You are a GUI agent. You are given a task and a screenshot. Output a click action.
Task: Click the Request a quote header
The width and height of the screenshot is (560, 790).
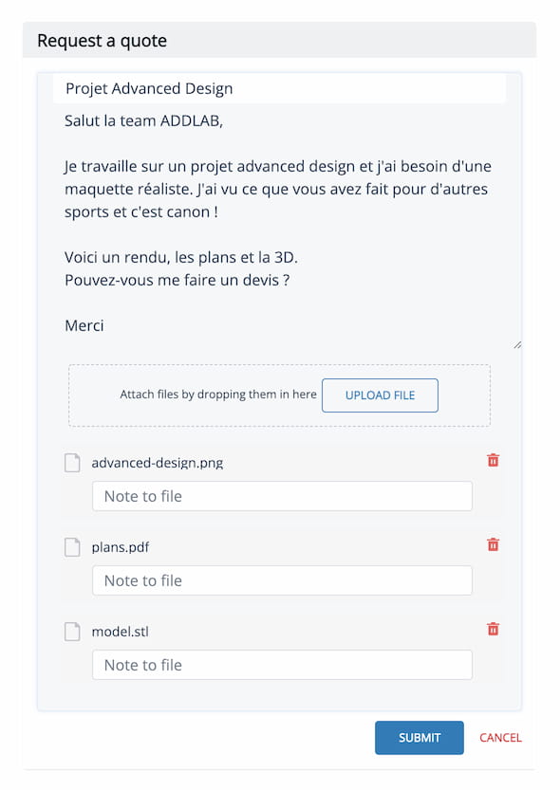pos(102,41)
